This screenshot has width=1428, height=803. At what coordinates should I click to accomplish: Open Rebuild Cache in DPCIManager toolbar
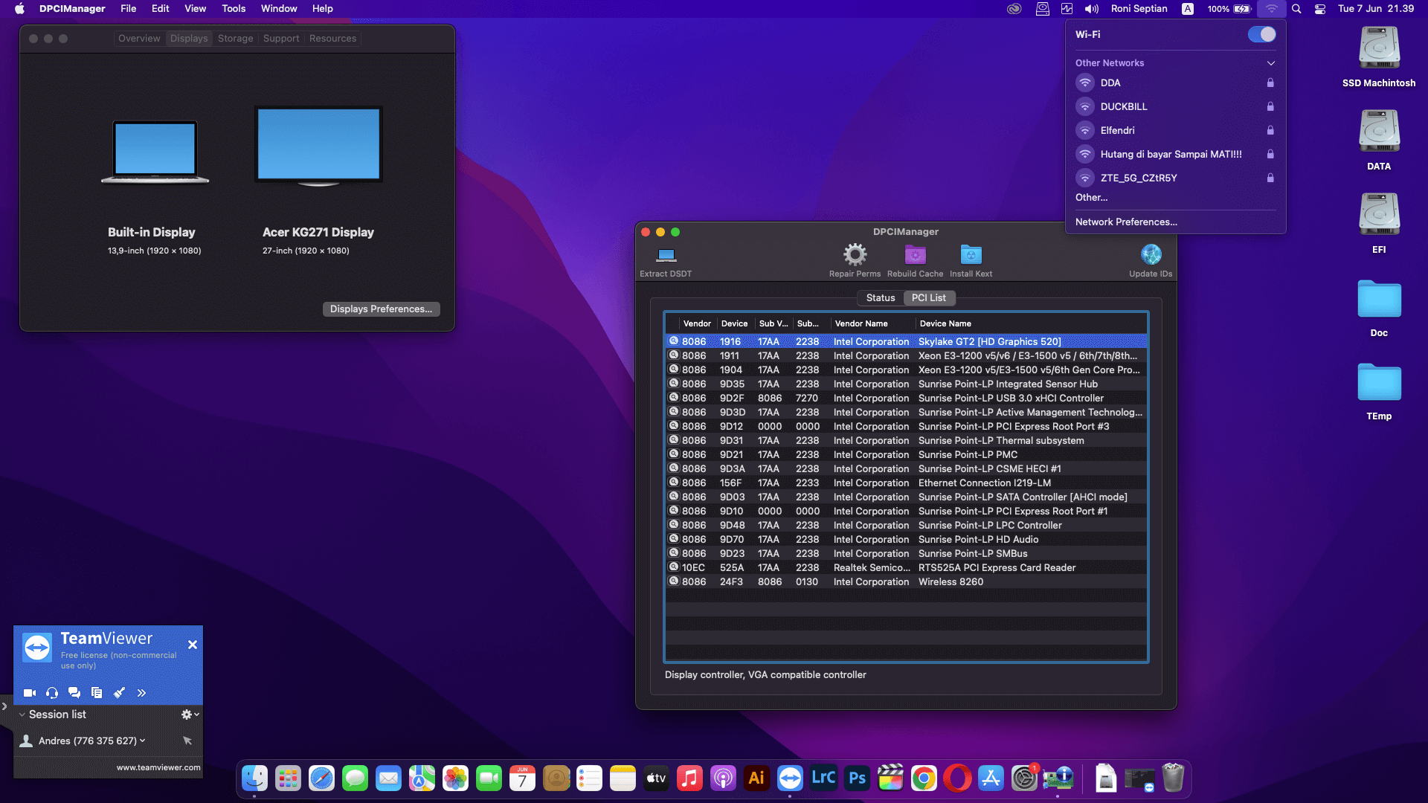(x=914, y=256)
